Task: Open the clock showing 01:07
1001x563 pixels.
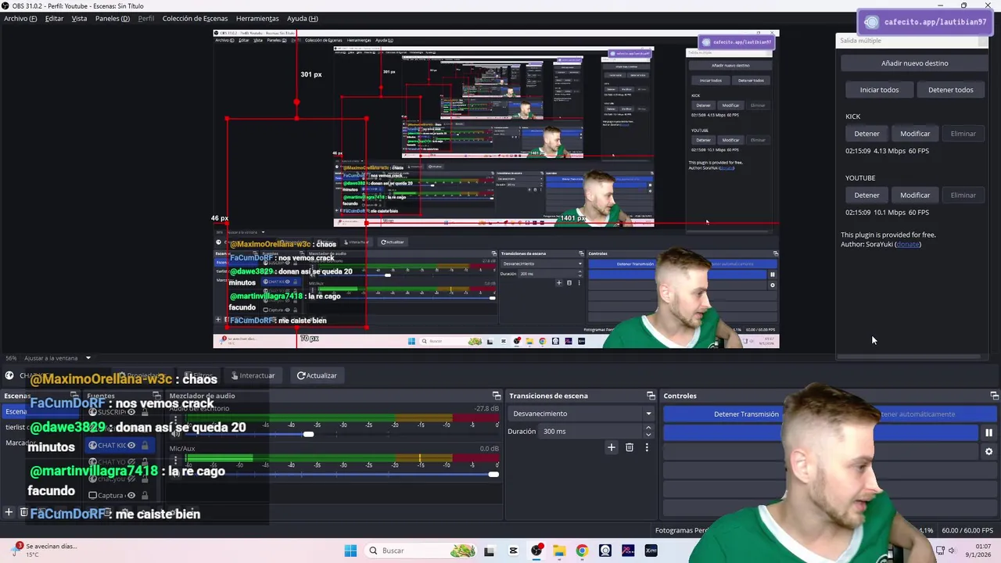Action: 979,550
